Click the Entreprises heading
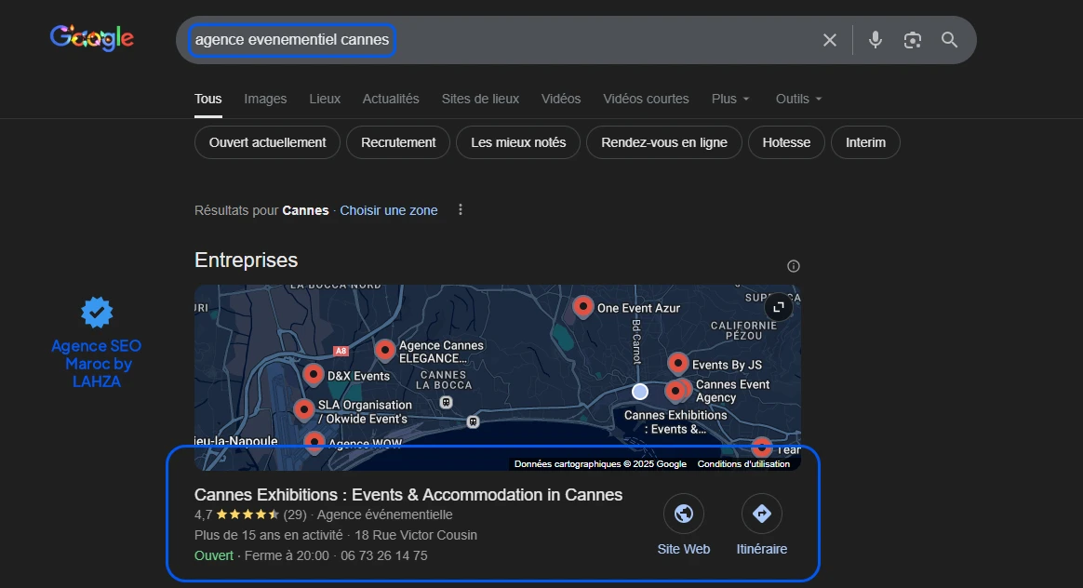Screen dimensions: 1083x588 point(246,260)
